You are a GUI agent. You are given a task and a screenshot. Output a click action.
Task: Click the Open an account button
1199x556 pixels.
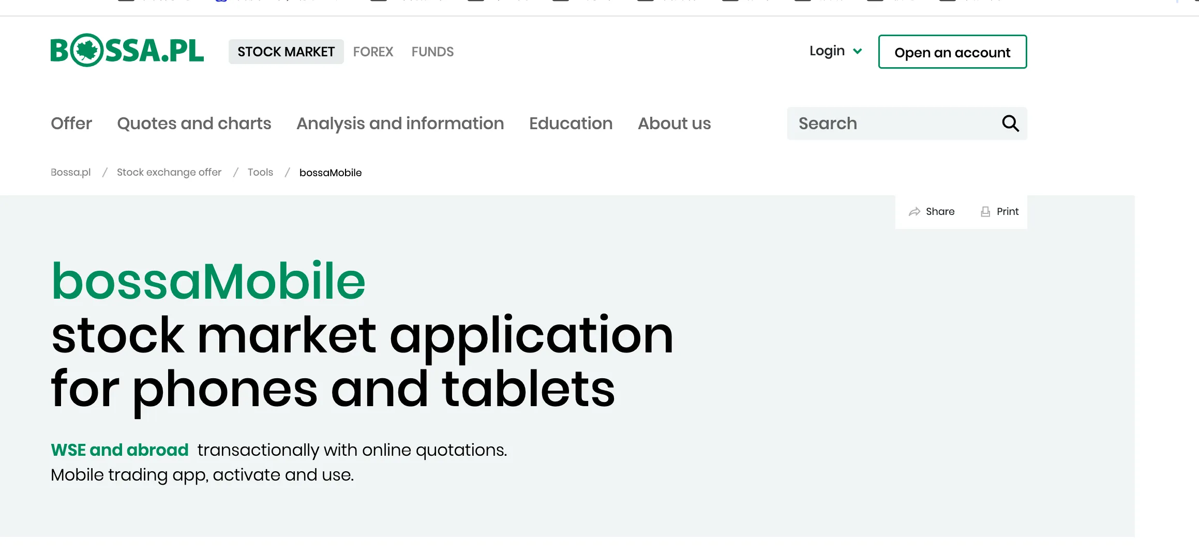click(x=952, y=52)
